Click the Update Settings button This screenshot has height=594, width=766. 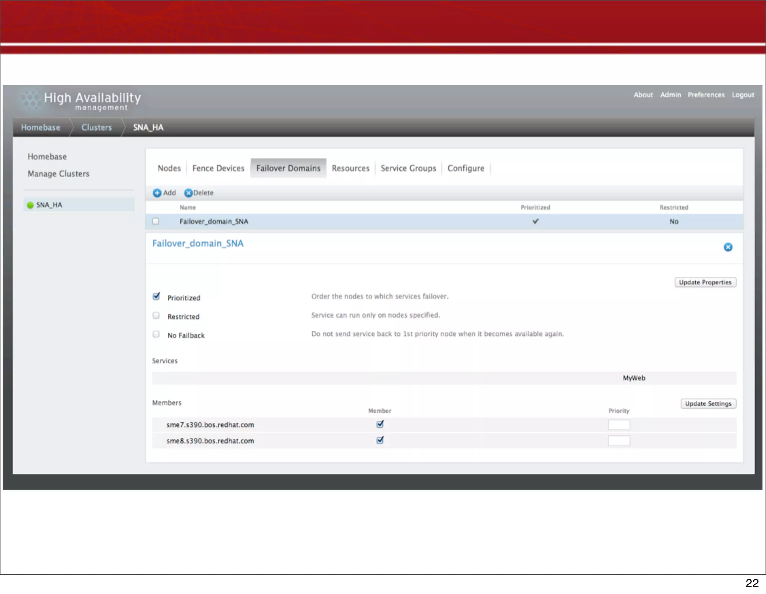(708, 404)
